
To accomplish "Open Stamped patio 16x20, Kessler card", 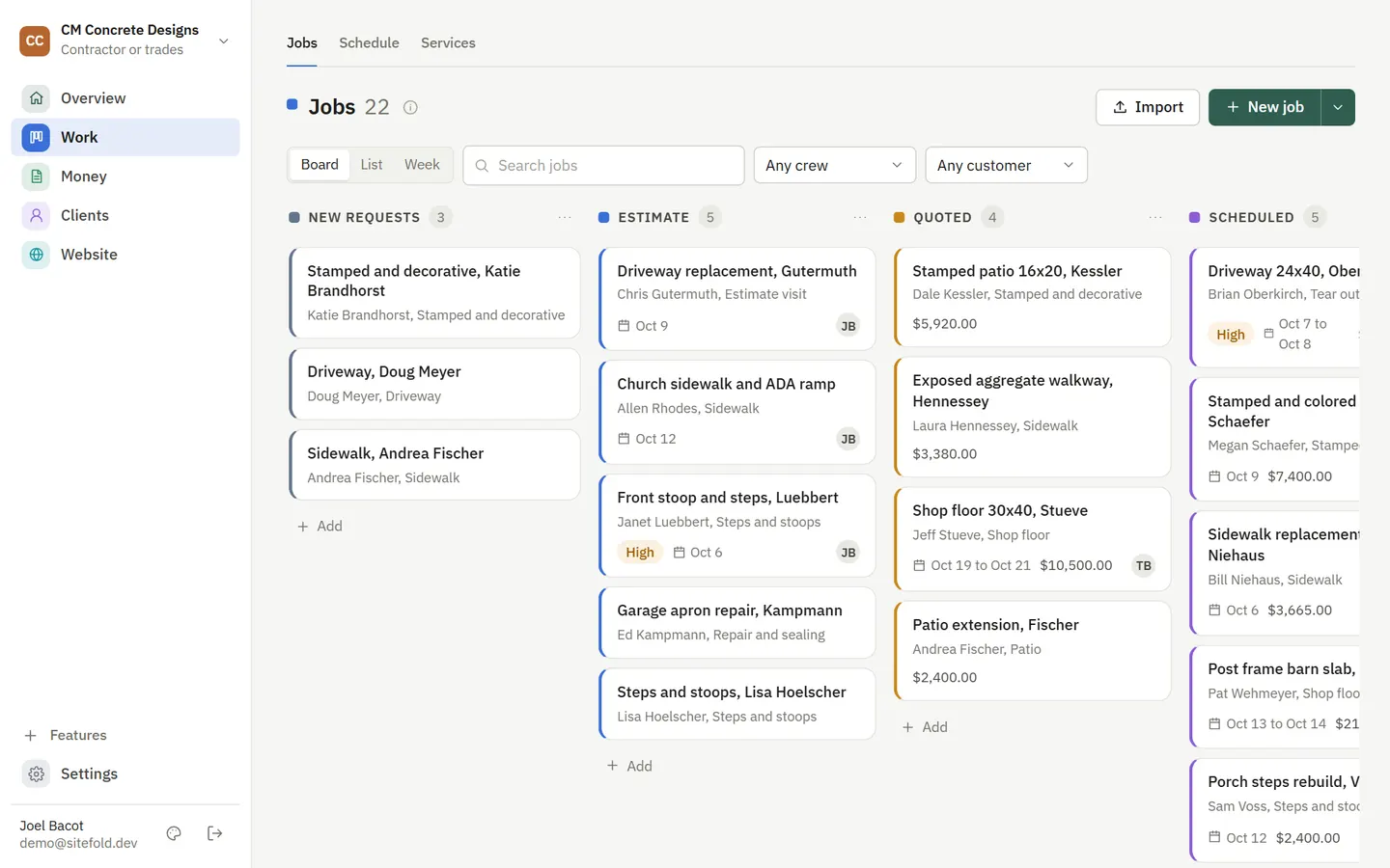I will [x=1033, y=297].
